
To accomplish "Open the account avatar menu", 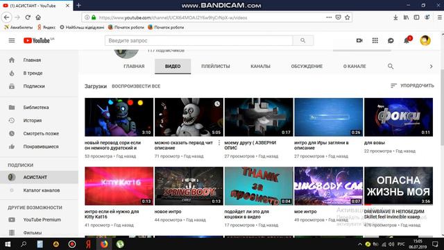I will click(x=425, y=40).
